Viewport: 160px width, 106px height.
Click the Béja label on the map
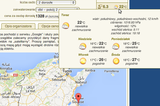[x=42, y=74]
